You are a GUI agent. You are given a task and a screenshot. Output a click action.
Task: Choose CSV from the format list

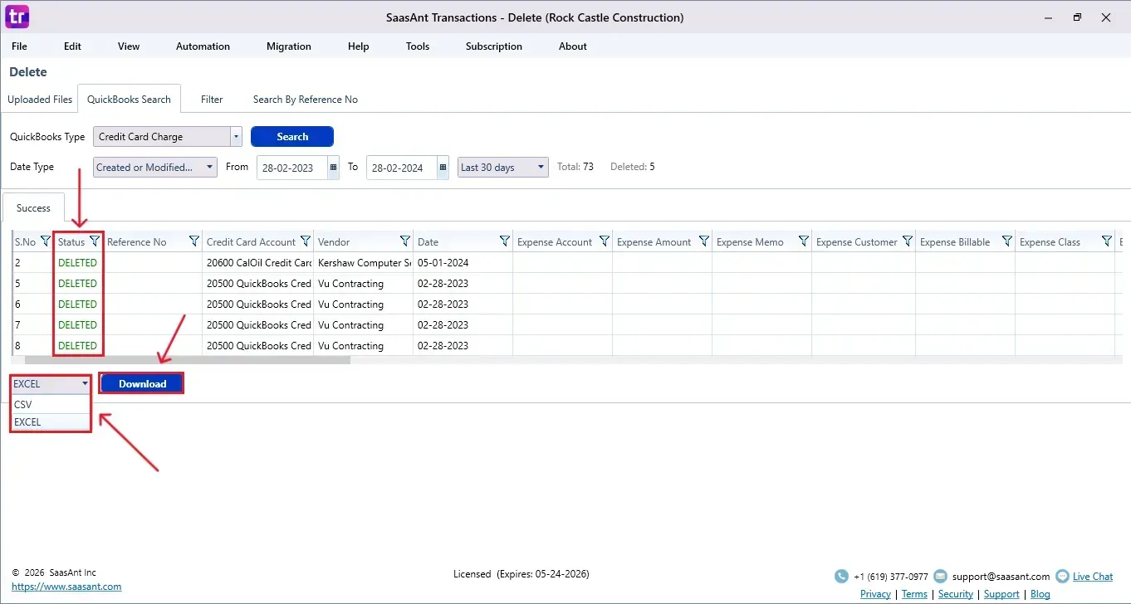51,404
